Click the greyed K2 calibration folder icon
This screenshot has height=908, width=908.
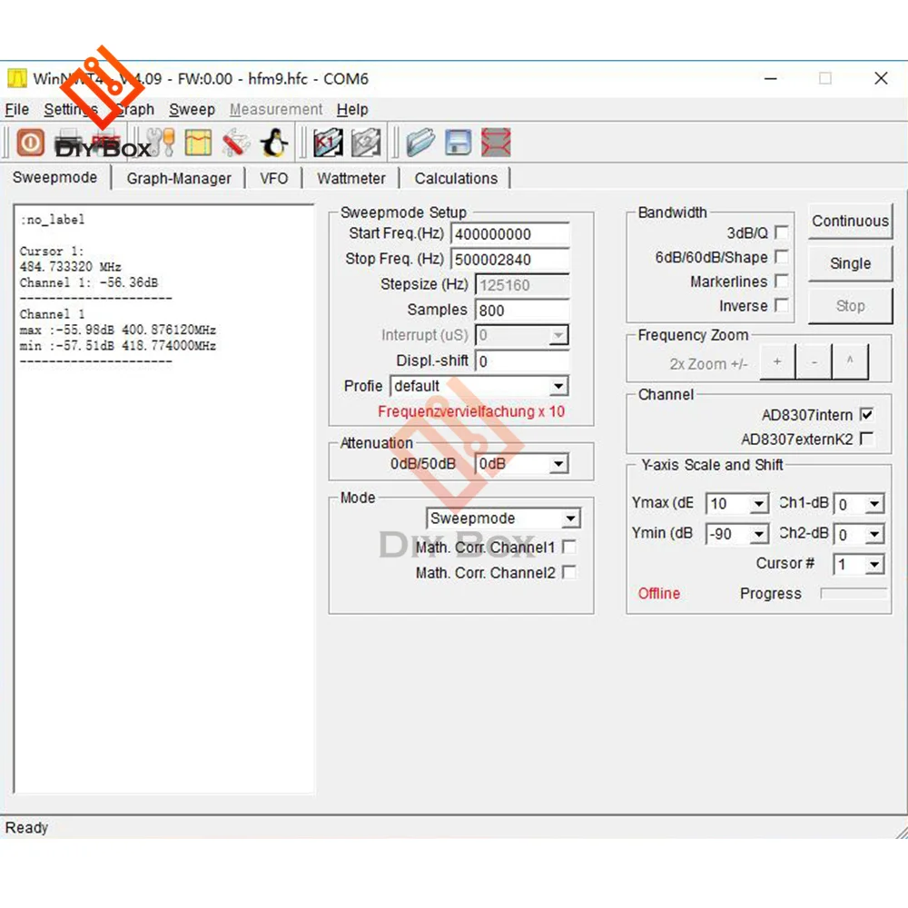(x=366, y=143)
